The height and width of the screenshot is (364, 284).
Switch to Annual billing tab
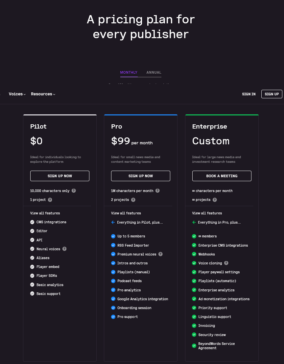tap(154, 72)
